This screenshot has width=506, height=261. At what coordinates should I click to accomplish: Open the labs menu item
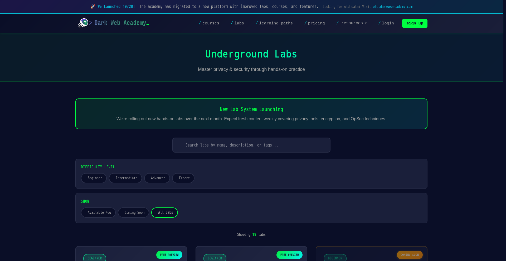(x=237, y=23)
